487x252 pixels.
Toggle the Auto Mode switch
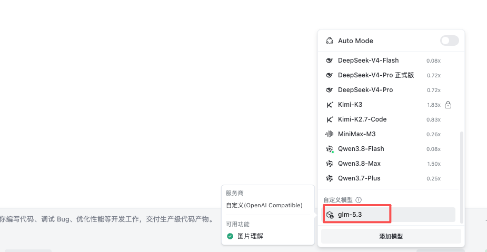click(449, 41)
